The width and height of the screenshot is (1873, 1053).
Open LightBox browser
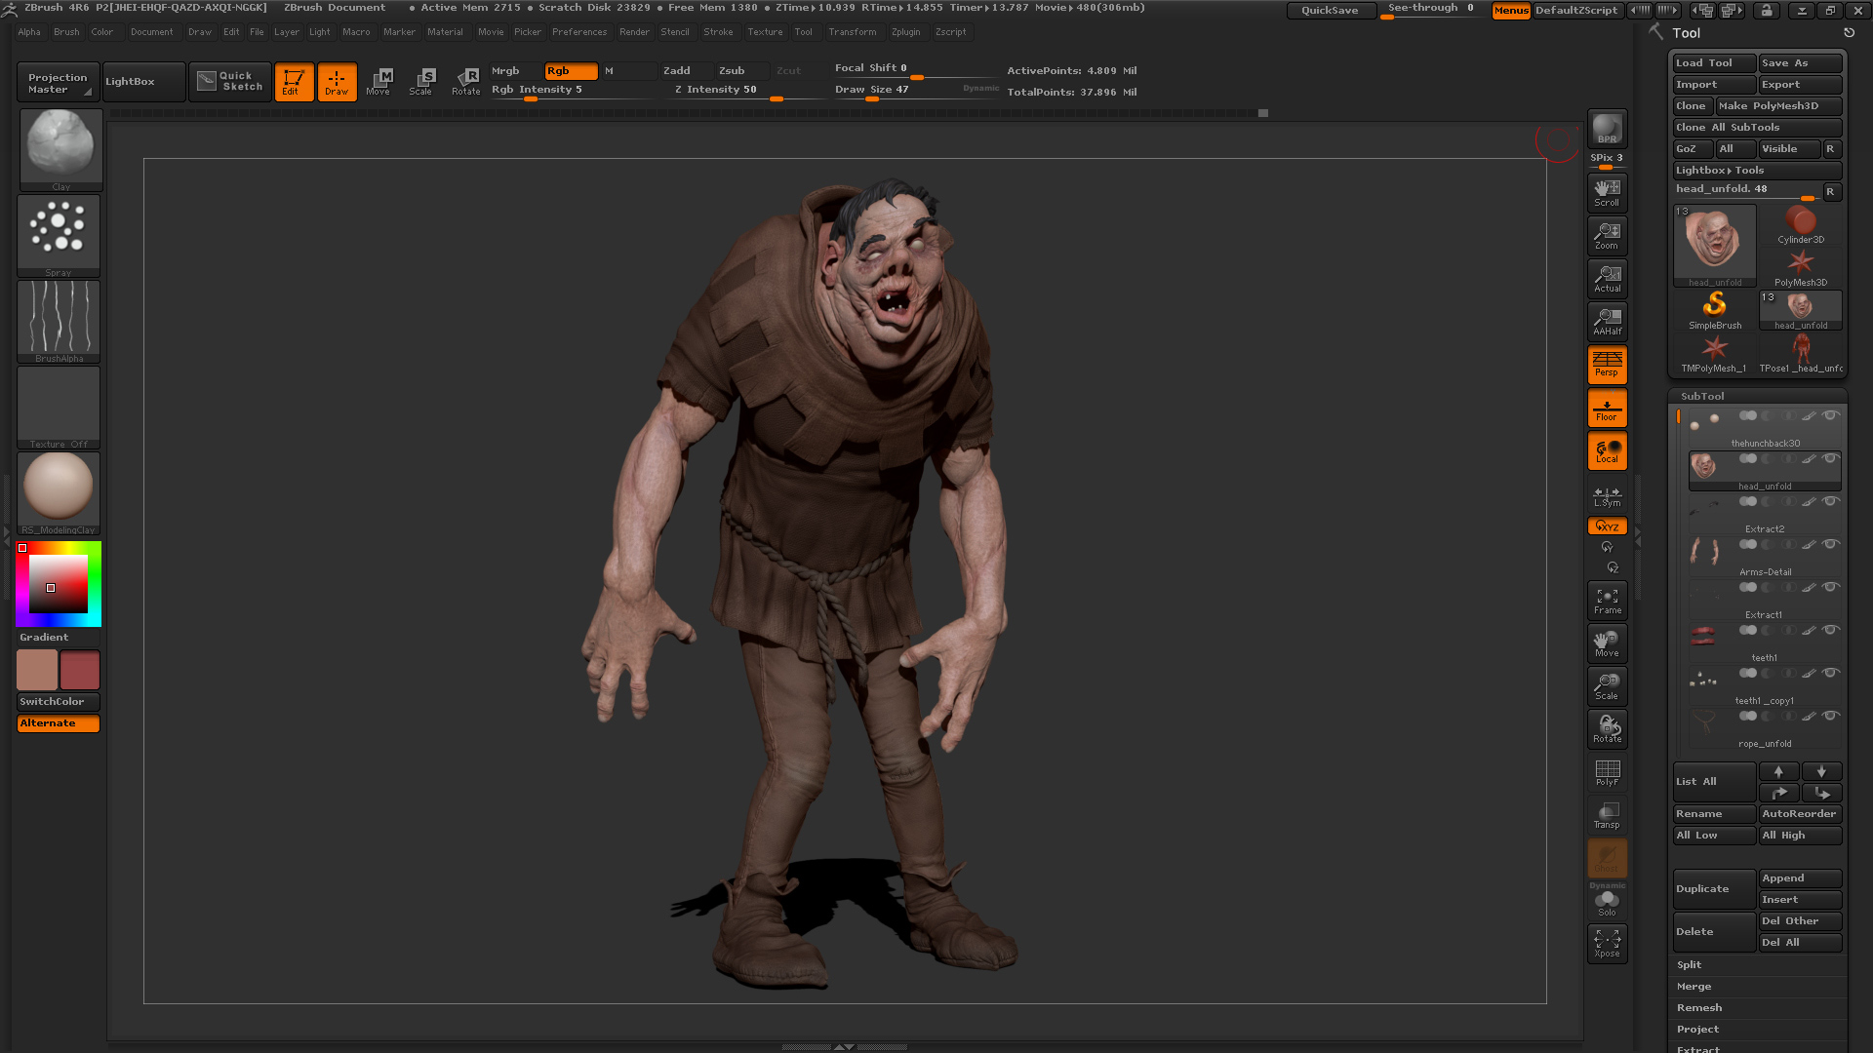pyautogui.click(x=143, y=82)
